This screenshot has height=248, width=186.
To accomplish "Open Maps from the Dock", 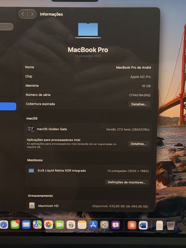I will coord(37,225).
